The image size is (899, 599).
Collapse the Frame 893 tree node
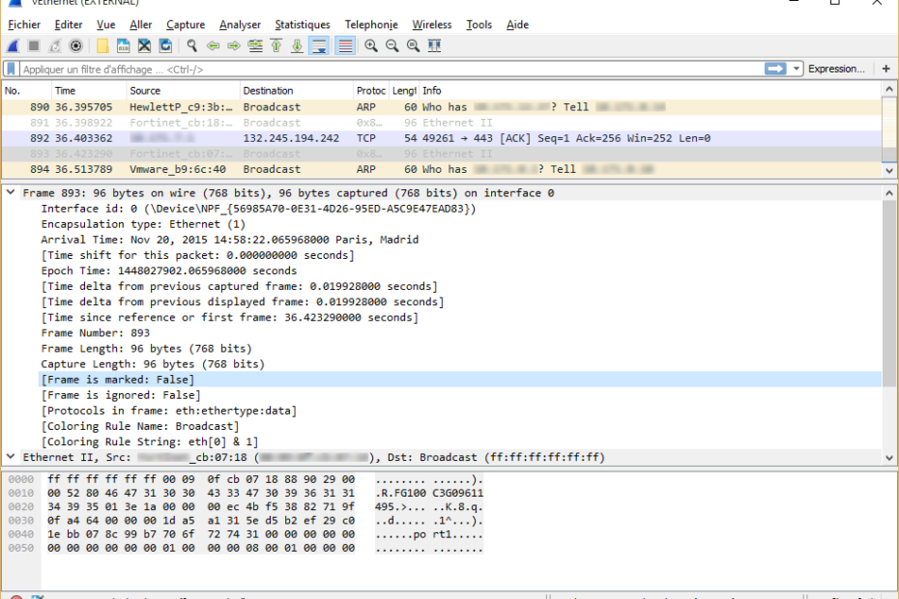[x=11, y=193]
